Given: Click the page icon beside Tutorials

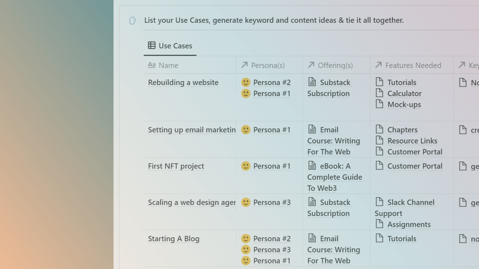Looking at the screenshot, I should (x=380, y=81).
